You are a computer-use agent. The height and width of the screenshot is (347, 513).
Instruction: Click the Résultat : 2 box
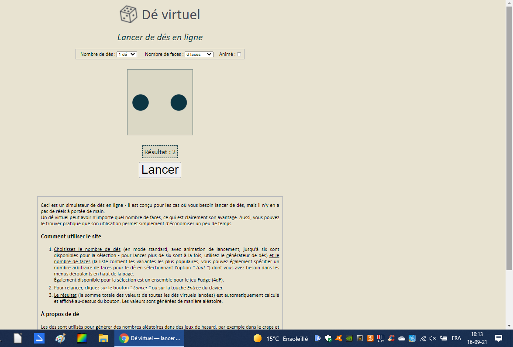pyautogui.click(x=160, y=152)
